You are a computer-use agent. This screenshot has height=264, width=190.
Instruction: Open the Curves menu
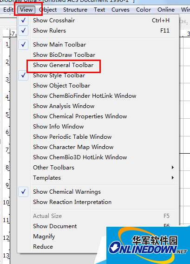[120, 10]
